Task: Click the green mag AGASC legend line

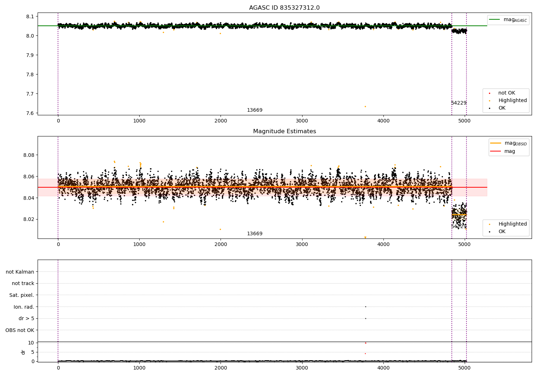Action: click(x=494, y=20)
